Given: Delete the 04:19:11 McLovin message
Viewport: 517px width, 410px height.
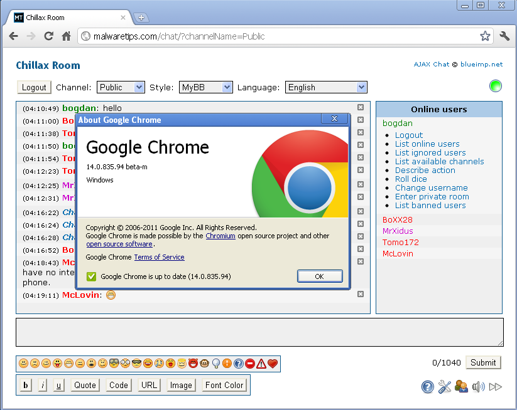Looking at the screenshot, I should click(361, 294).
